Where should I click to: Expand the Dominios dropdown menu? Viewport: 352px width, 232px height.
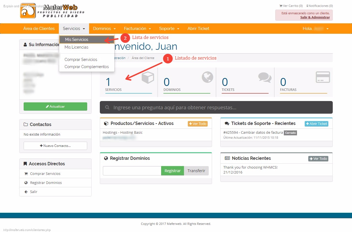tap(104, 29)
